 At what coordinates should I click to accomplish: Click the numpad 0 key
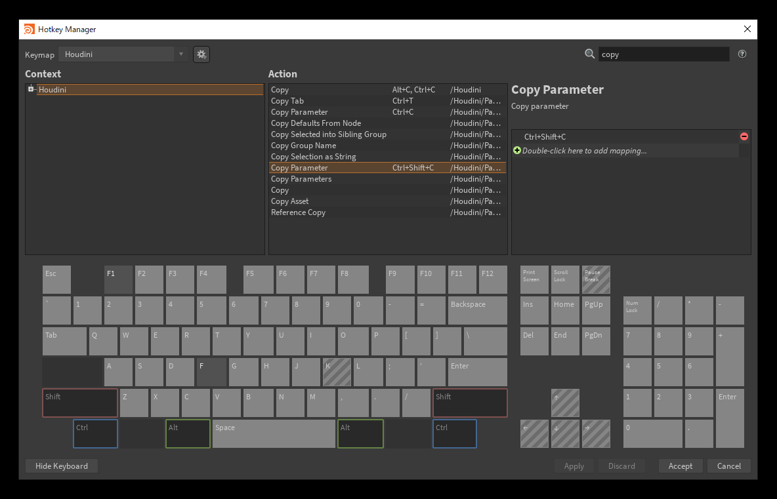652,433
